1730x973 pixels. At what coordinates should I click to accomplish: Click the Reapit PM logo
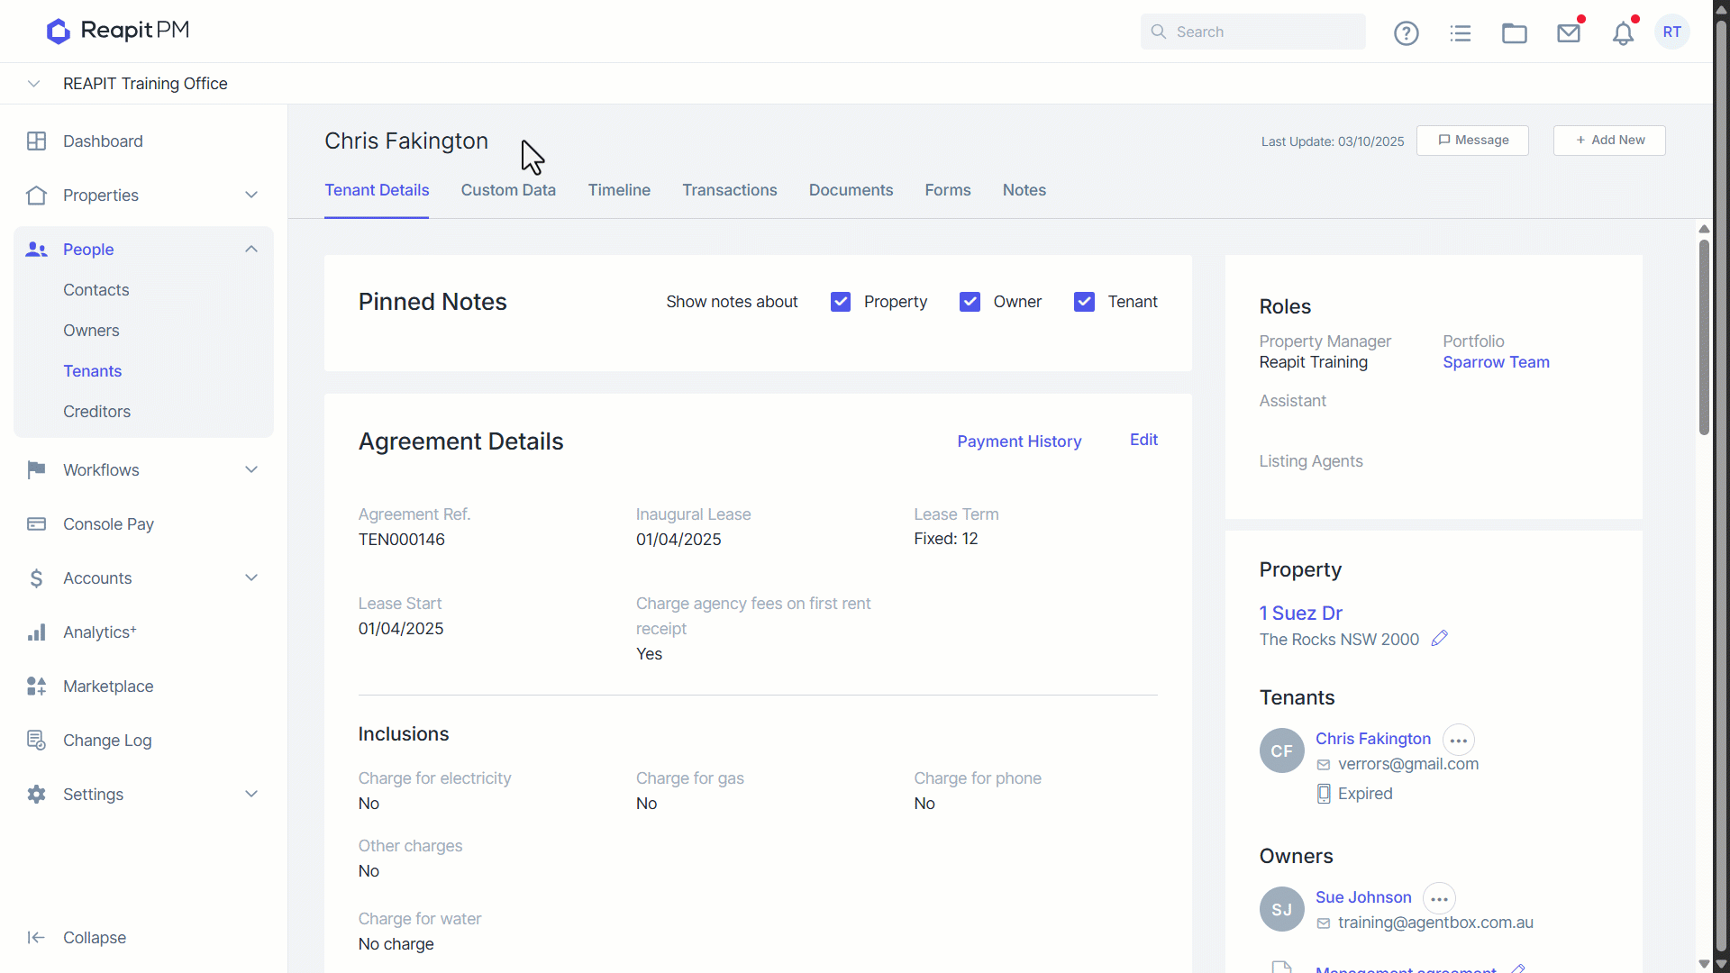pos(118,31)
